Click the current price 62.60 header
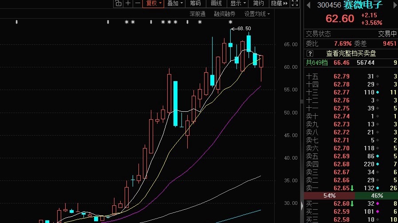 340,19
